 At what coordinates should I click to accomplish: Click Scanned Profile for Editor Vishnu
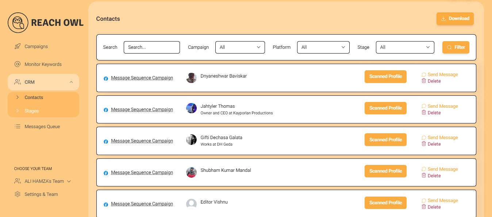[x=385, y=203]
